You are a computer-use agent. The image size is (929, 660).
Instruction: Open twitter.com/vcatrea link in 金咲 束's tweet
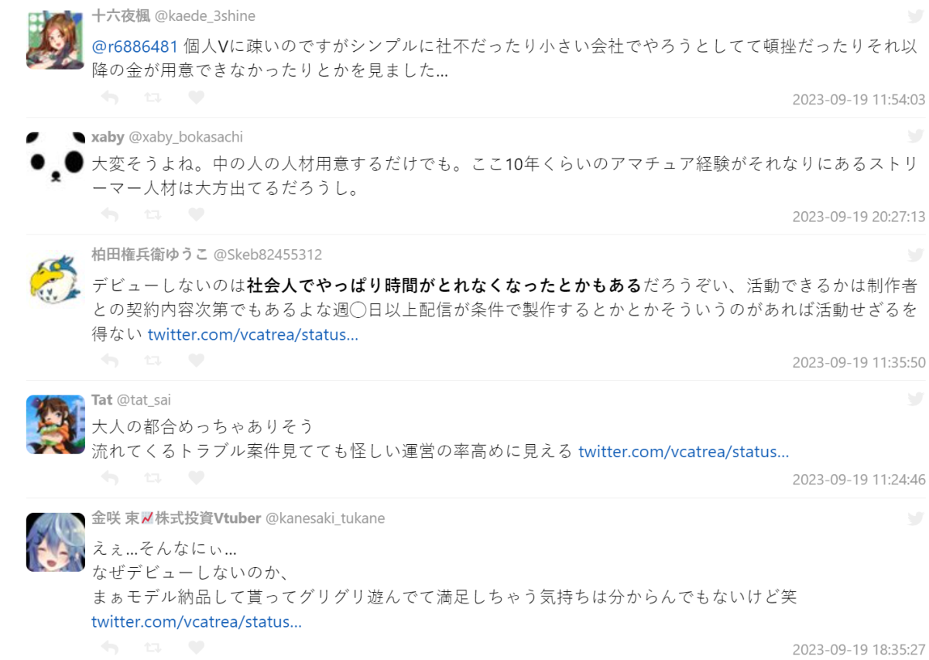click(x=197, y=622)
